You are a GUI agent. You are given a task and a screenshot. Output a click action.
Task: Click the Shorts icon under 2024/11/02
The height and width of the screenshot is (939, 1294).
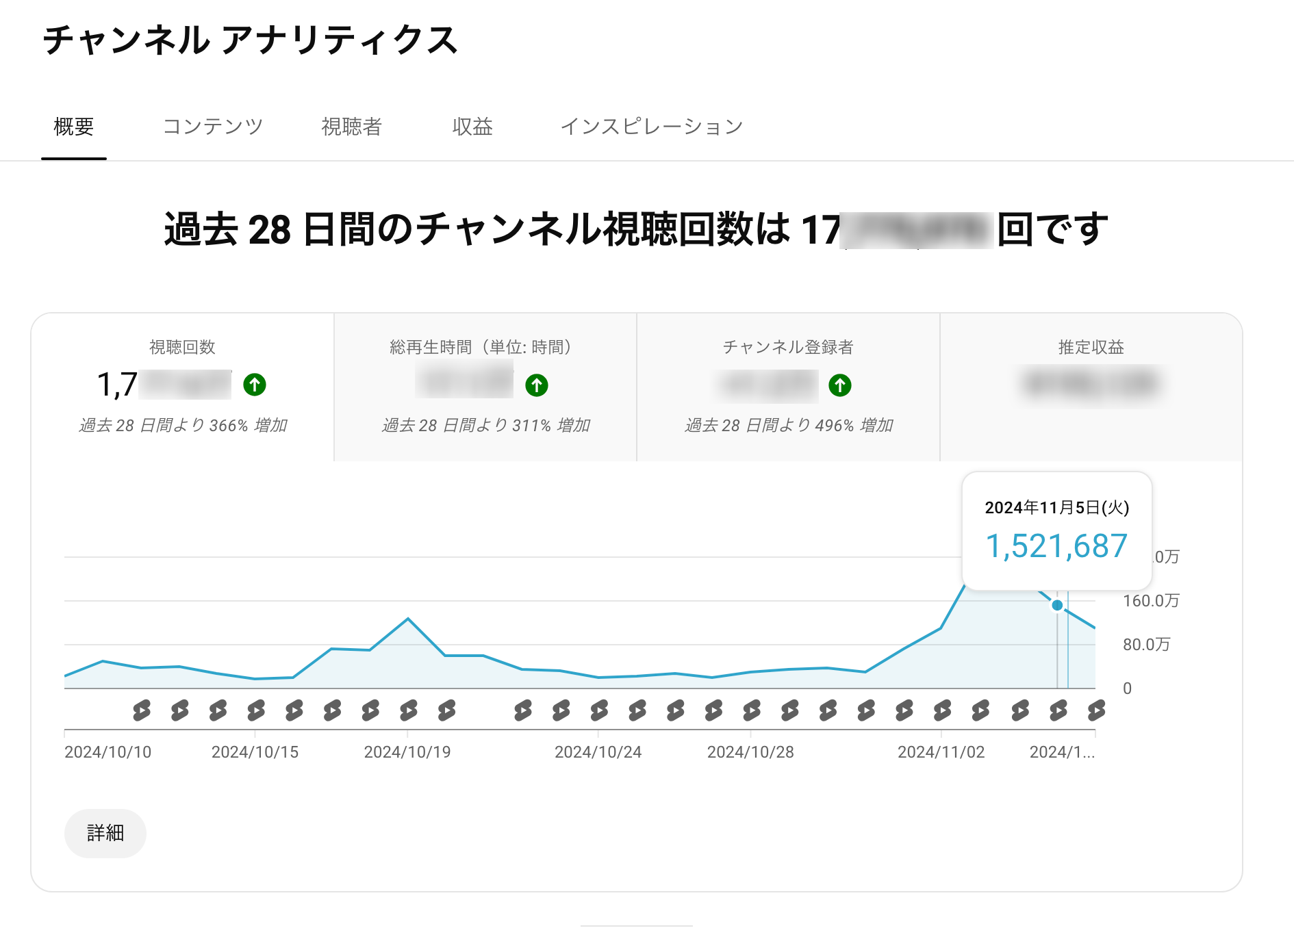coord(943,712)
